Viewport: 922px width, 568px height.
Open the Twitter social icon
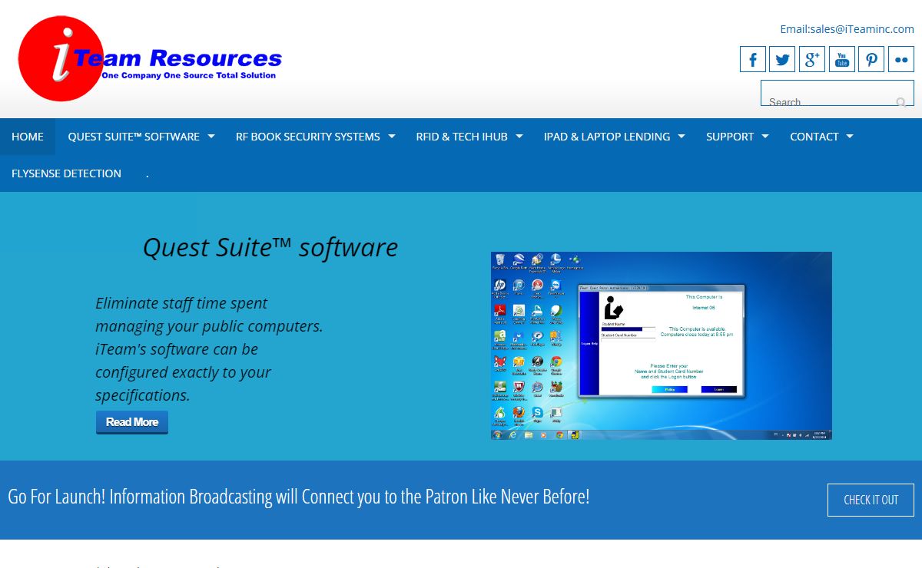click(782, 59)
